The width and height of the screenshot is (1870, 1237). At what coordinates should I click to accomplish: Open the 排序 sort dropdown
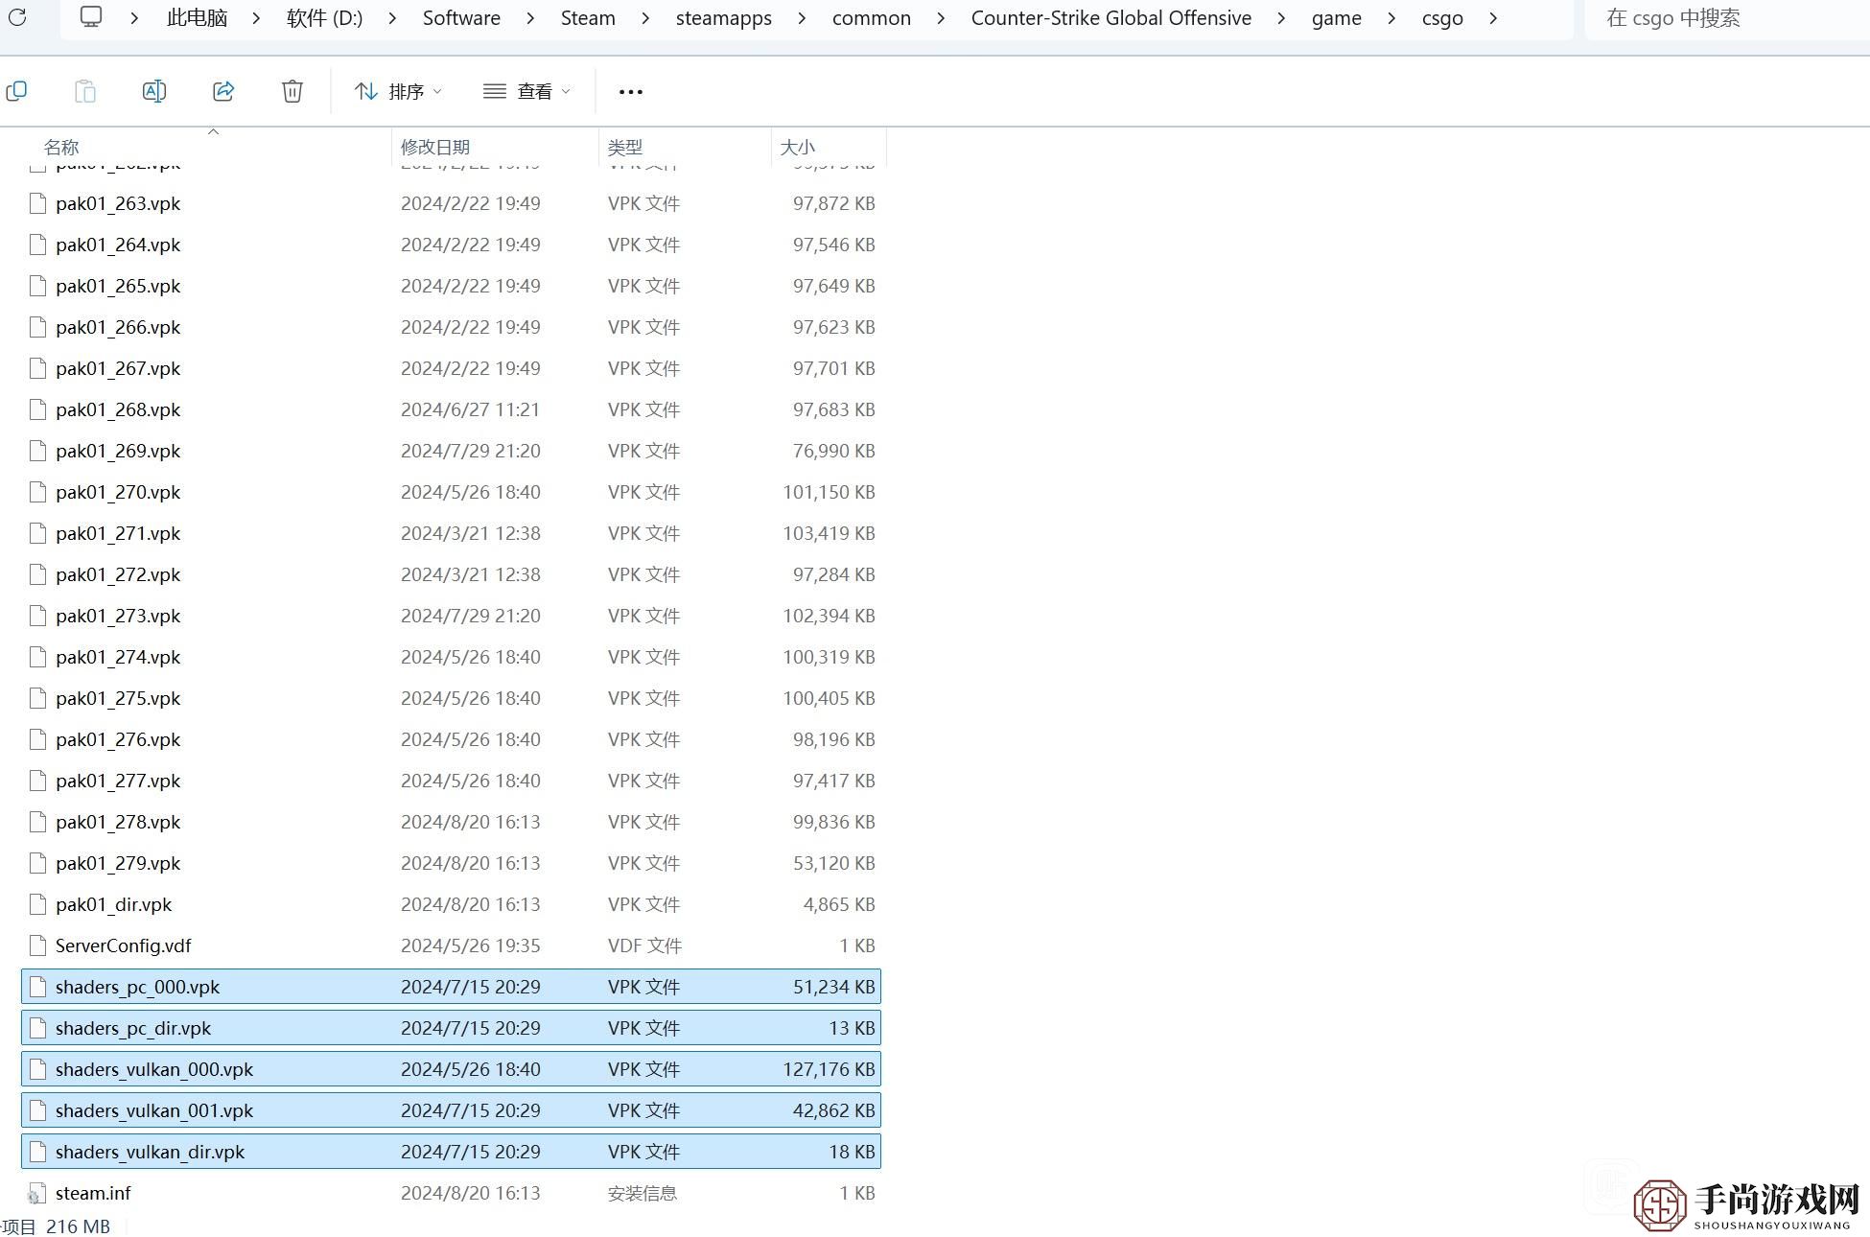tap(398, 91)
